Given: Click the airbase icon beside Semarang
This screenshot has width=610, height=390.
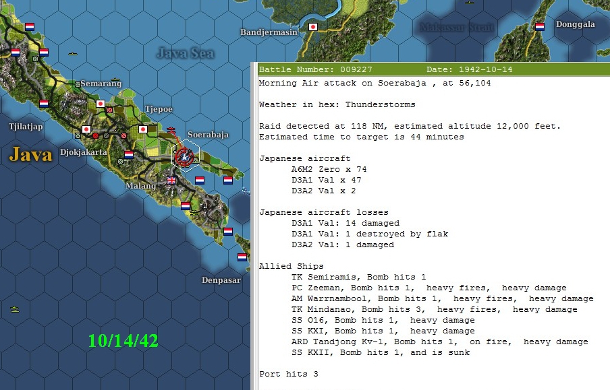Looking at the screenshot, I should (78, 84).
